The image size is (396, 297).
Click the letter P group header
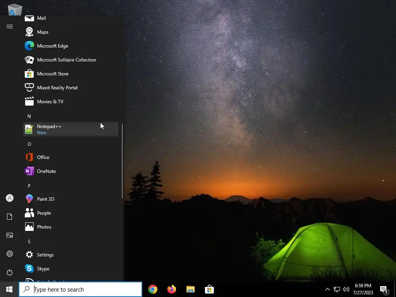[29, 186]
